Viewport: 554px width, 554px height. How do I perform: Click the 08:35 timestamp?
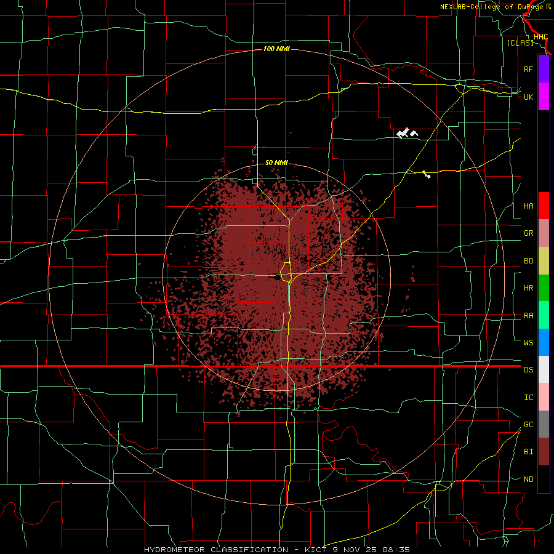(x=398, y=550)
